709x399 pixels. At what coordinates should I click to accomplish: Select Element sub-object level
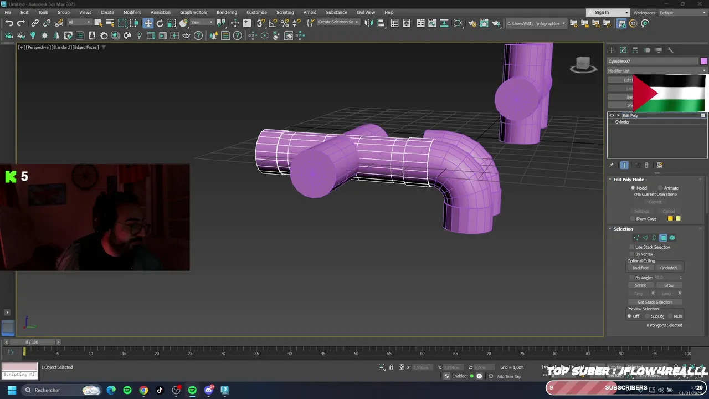pyautogui.click(x=672, y=238)
